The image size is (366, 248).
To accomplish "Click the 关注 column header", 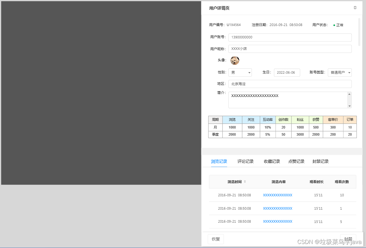I will click(x=251, y=120).
